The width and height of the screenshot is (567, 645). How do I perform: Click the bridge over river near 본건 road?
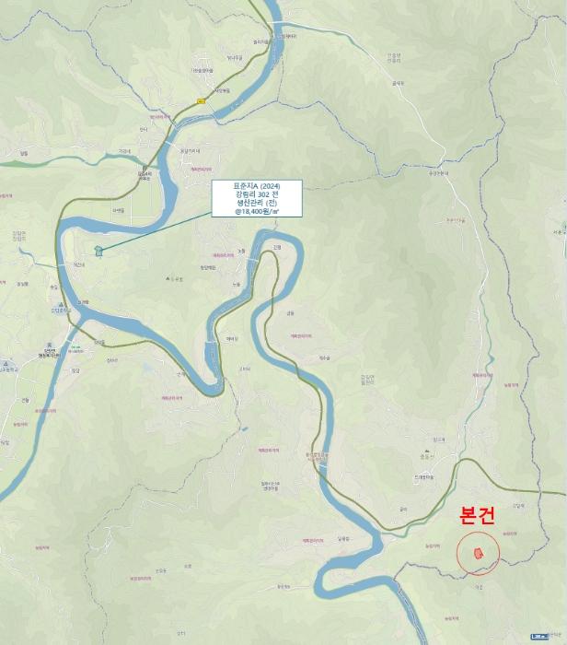point(323,468)
